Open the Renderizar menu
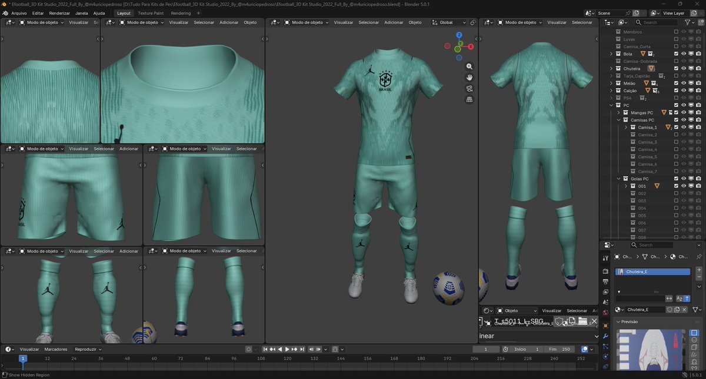This screenshot has width=706, height=379. [x=59, y=13]
